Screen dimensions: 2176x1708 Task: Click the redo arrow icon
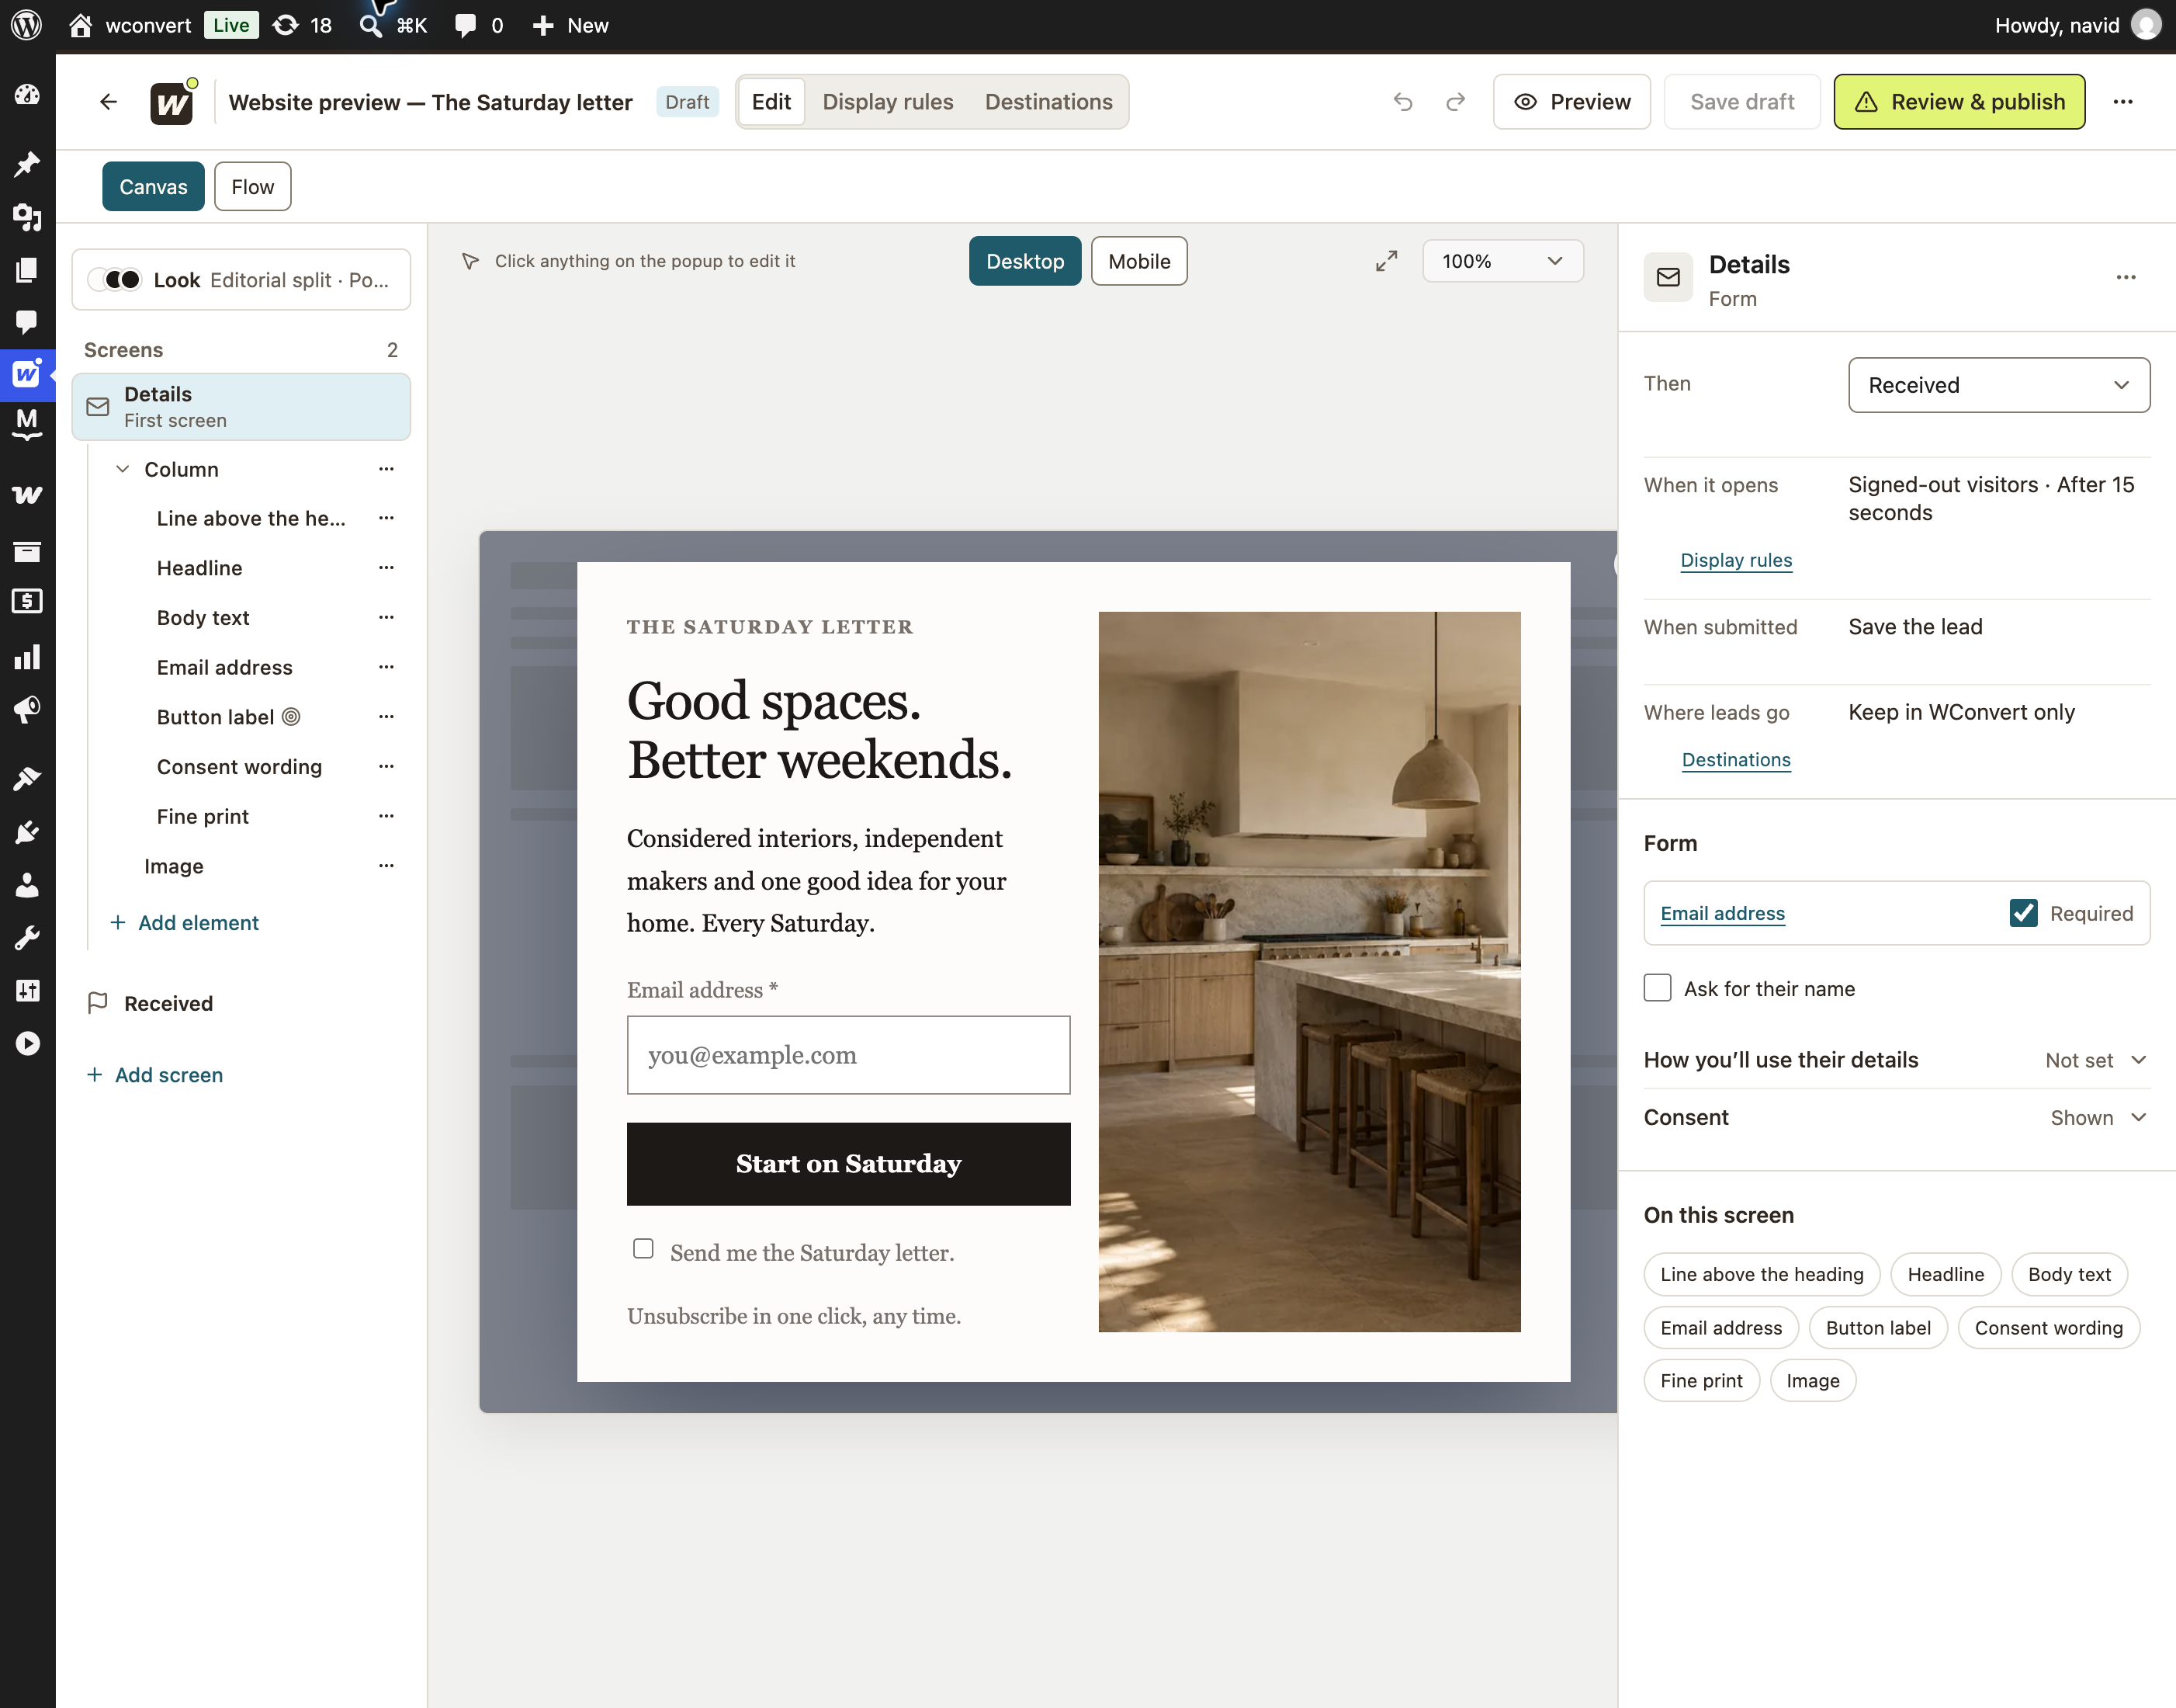[1455, 102]
